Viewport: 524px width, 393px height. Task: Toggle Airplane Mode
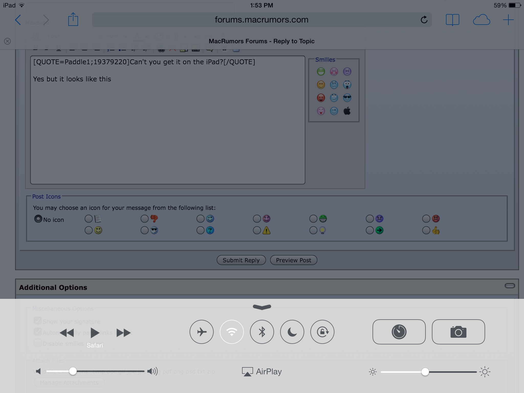pos(202,332)
